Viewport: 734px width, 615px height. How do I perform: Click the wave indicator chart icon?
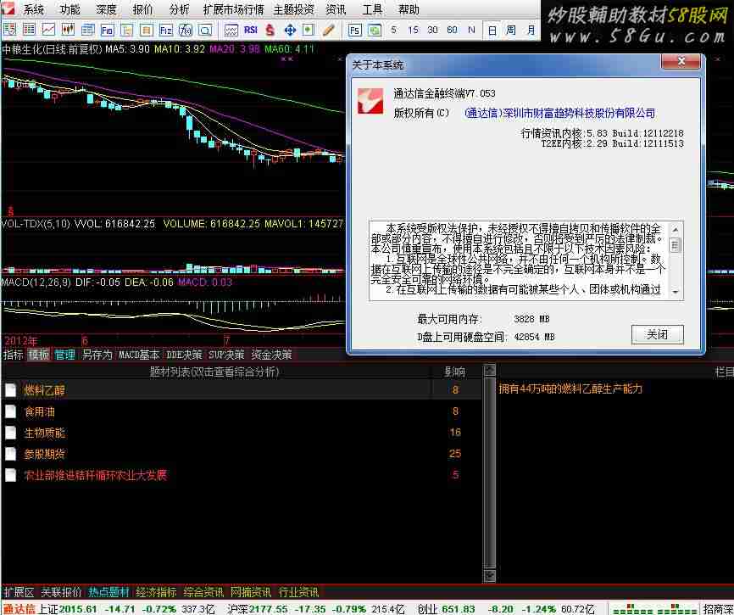(x=231, y=30)
